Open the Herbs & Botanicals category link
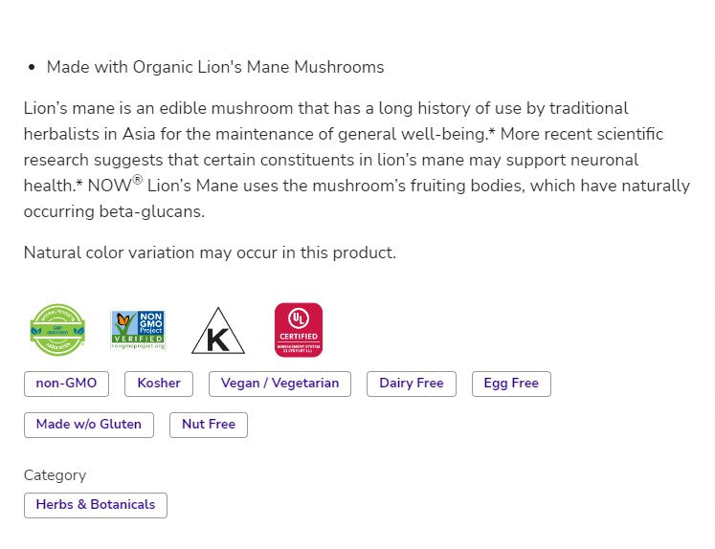 click(96, 505)
